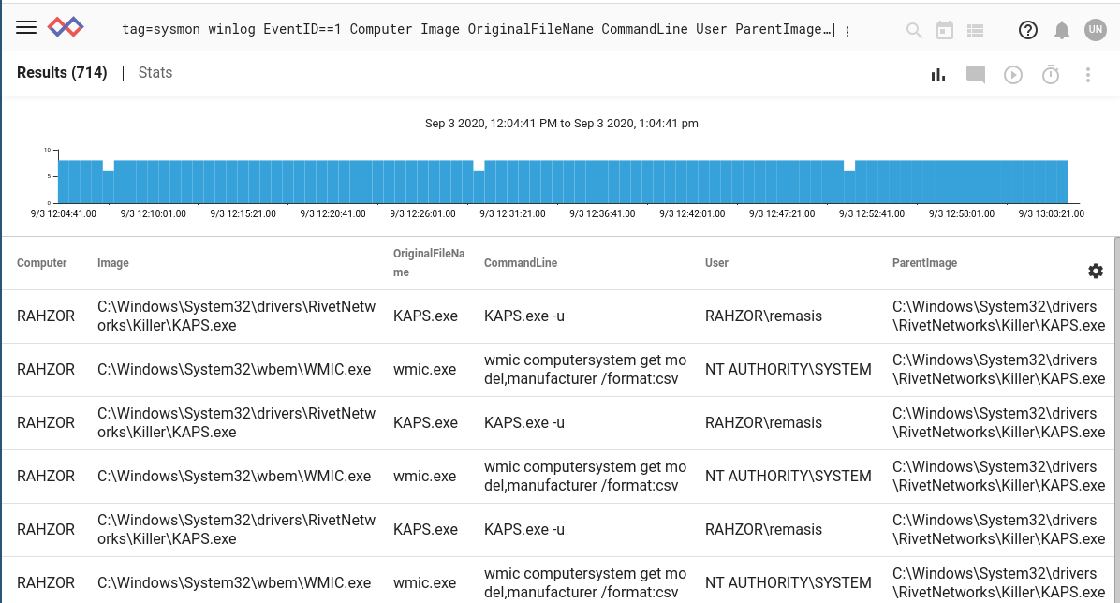Click the UN user avatar

tap(1097, 29)
